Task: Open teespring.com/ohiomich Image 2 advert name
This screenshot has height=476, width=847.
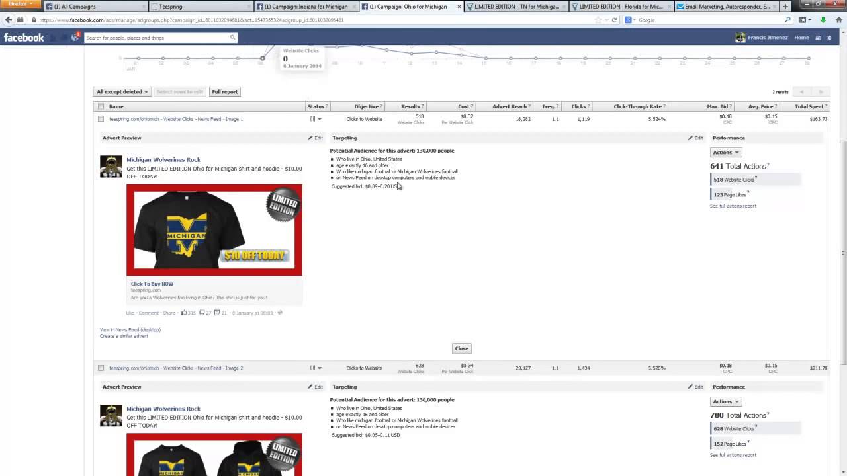Action: pyautogui.click(x=176, y=368)
